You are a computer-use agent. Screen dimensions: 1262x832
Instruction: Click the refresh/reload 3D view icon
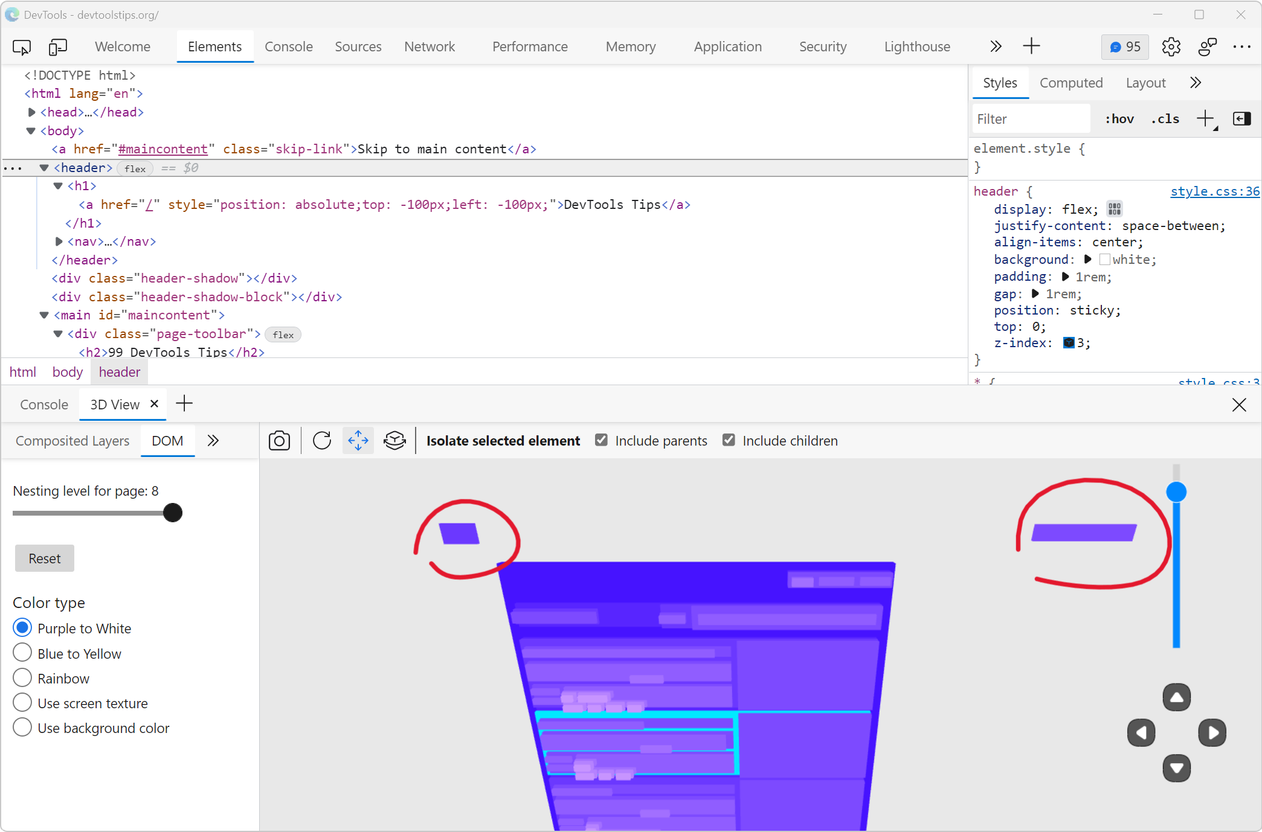[321, 440]
